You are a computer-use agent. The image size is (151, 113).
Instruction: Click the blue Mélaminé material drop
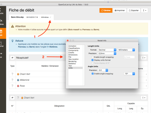[18, 80]
